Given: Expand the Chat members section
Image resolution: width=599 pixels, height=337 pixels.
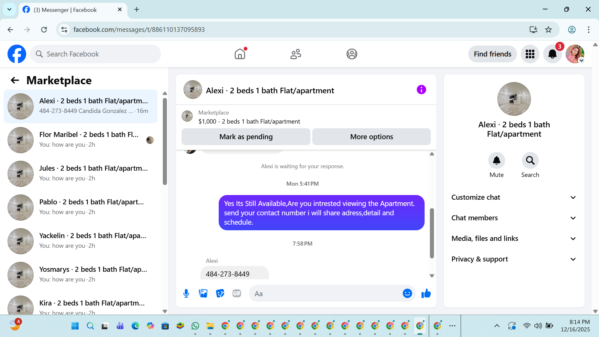Looking at the screenshot, I should [x=514, y=218].
